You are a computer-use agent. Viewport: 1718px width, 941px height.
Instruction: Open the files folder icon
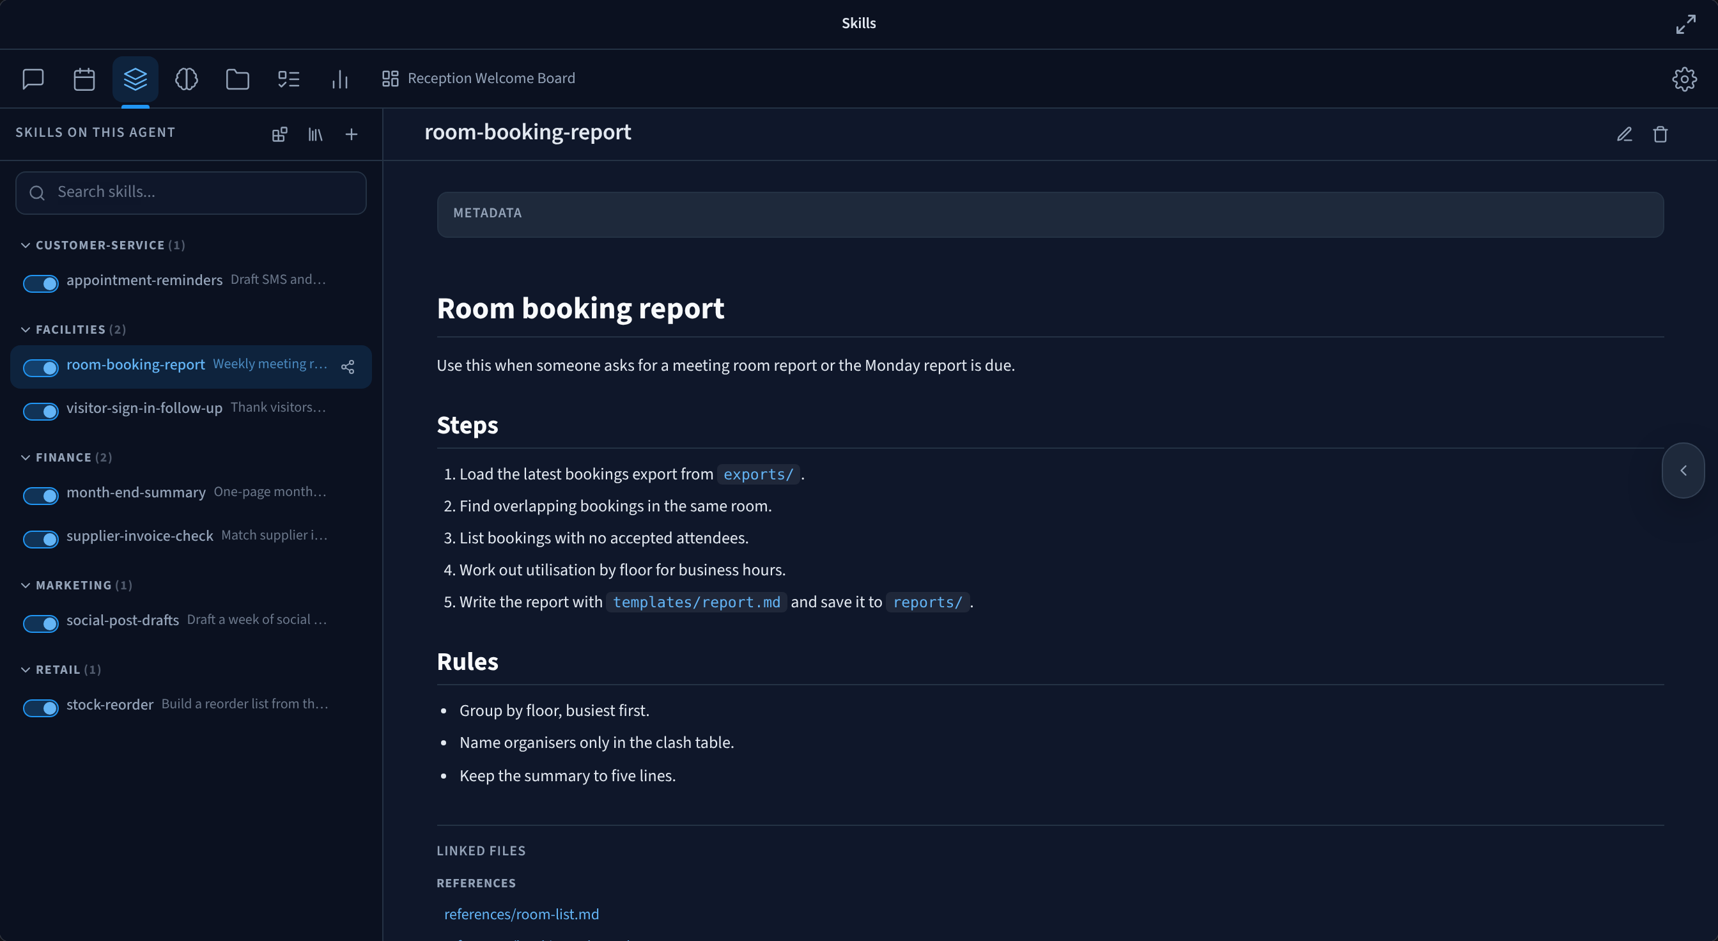237,79
